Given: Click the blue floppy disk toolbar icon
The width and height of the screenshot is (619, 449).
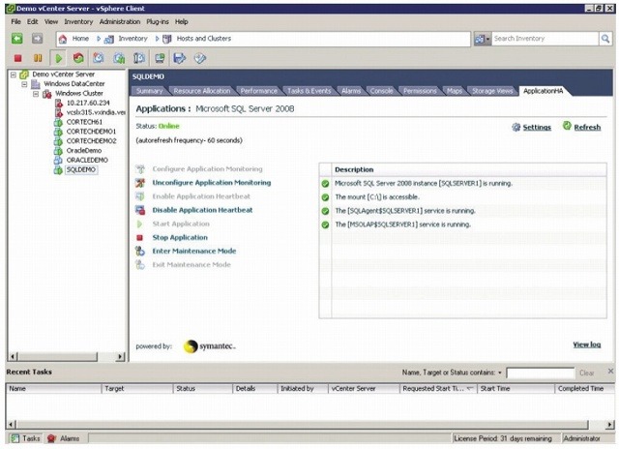Looking at the screenshot, I should (x=180, y=58).
